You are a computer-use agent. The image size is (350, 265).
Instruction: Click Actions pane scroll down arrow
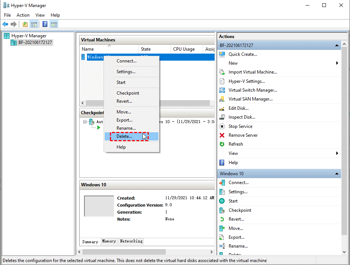click(344, 252)
